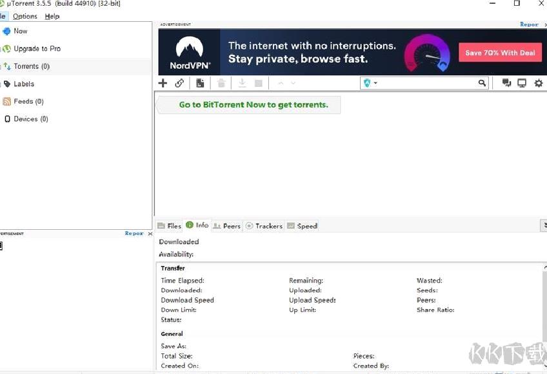
Task: Click the Time Elapsed label
Action: (x=183, y=280)
